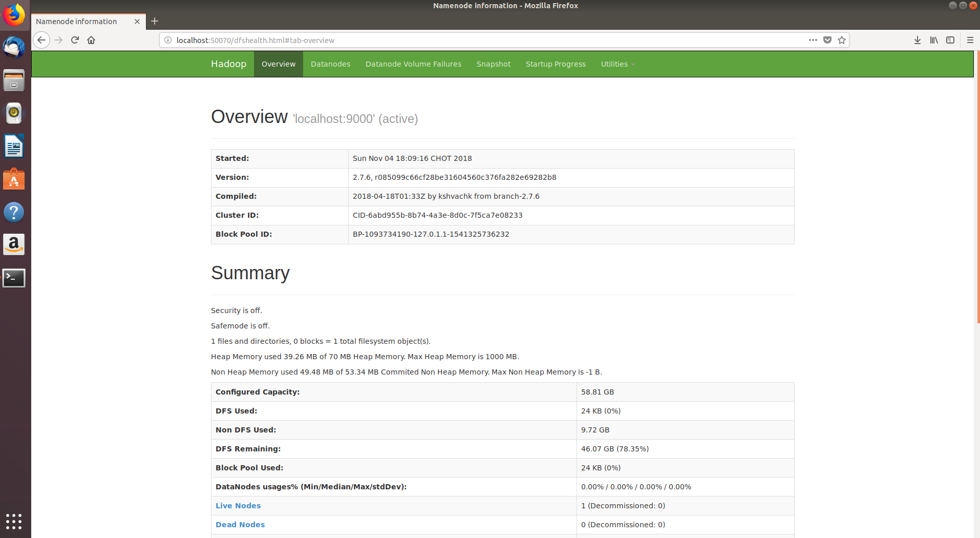Open the Firefox hamburger menu
The width and height of the screenshot is (980, 538).
pyautogui.click(x=970, y=40)
